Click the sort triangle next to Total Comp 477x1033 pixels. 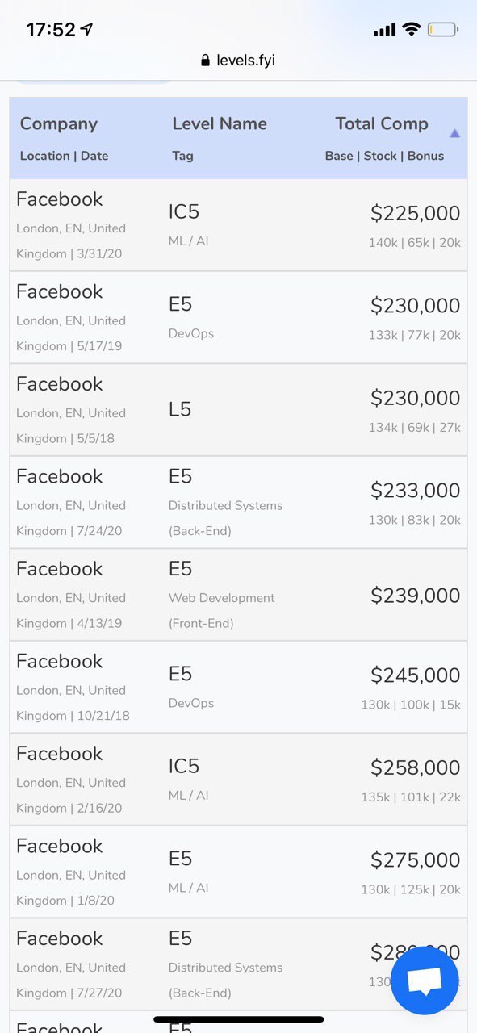454,133
